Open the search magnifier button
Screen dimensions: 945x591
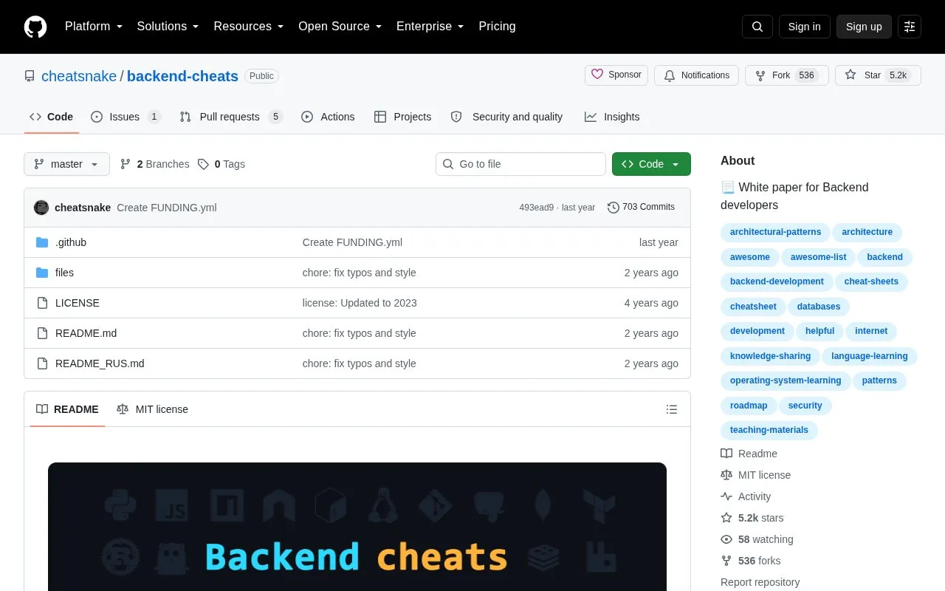[x=757, y=27]
